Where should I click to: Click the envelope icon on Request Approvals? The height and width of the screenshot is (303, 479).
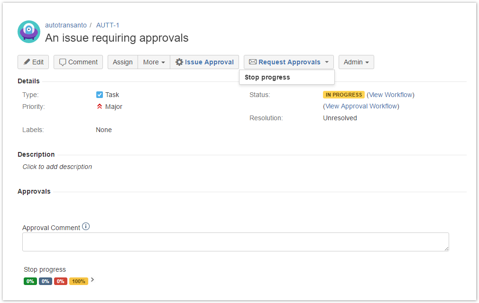(x=253, y=62)
